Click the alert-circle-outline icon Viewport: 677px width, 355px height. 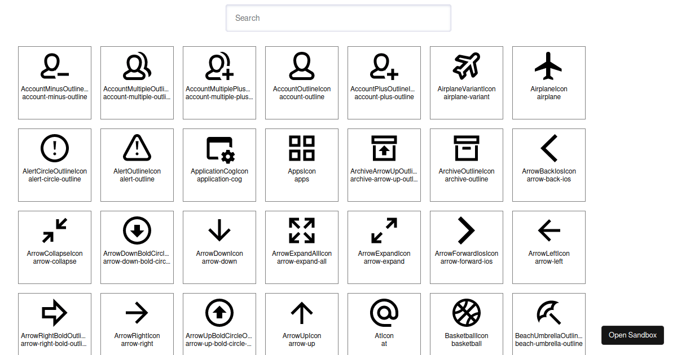55,148
